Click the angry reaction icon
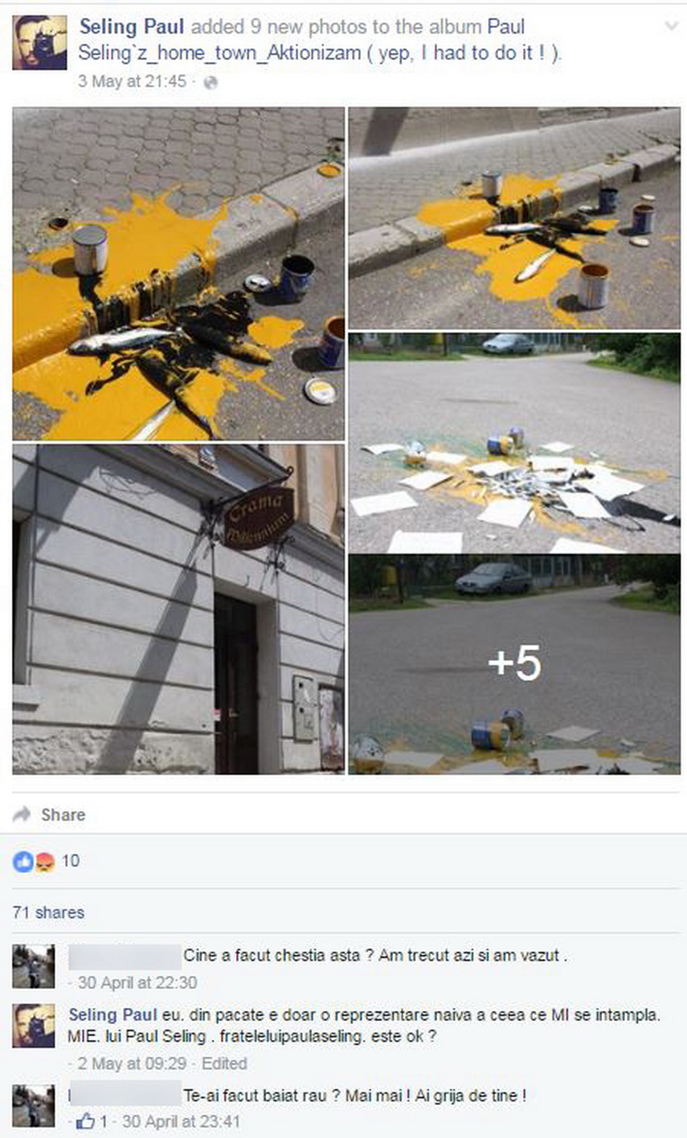Image resolution: width=687 pixels, height=1138 pixels. [x=45, y=862]
